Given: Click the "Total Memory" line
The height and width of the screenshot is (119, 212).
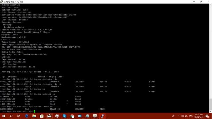Looking at the screenshot, I should (15, 42).
